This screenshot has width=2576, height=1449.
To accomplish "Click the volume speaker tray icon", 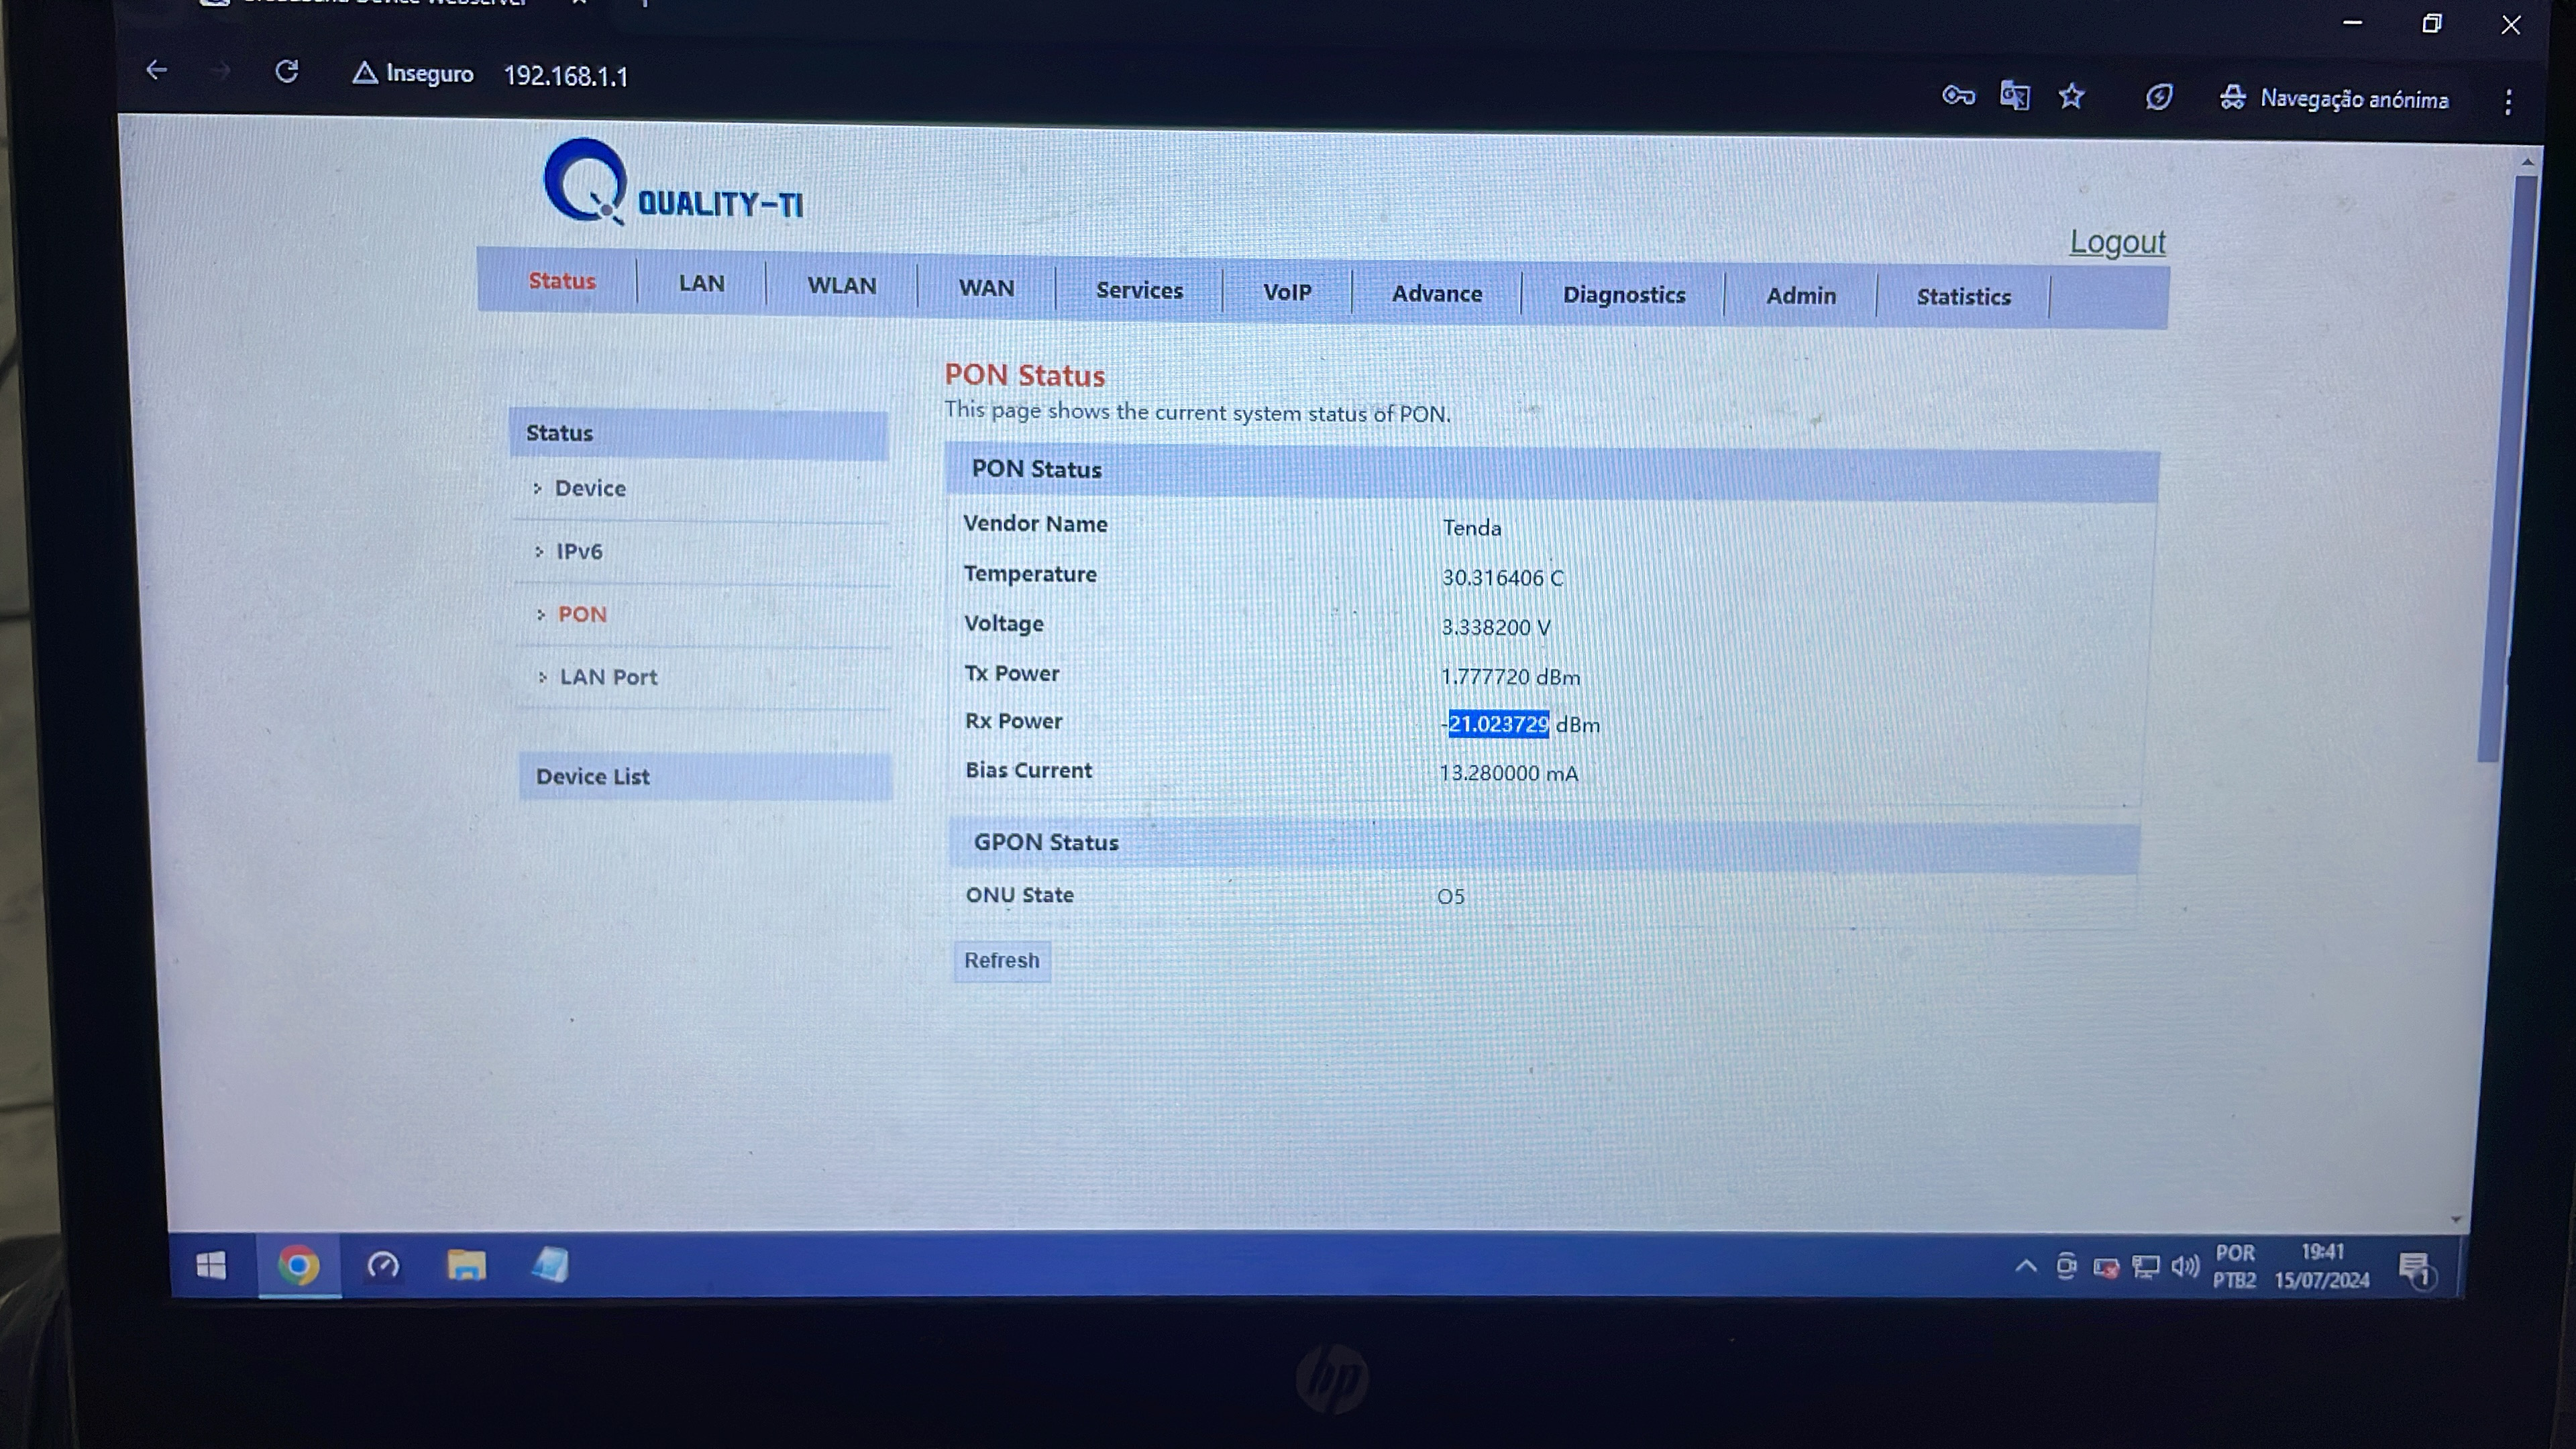I will pyautogui.click(x=2185, y=1267).
